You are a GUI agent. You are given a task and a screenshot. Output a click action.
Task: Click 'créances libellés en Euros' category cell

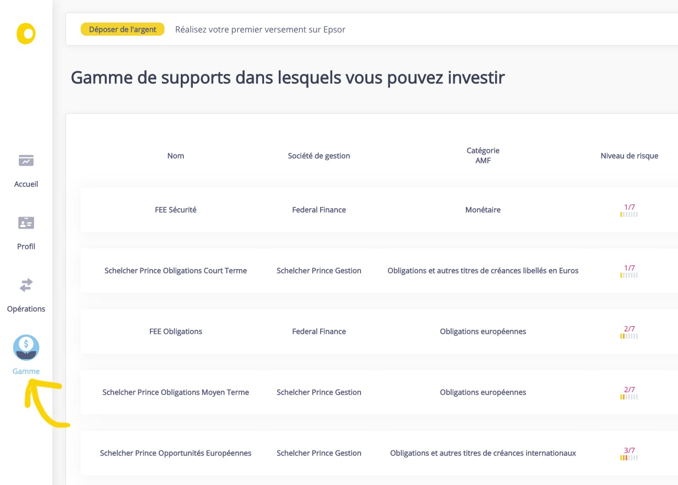pos(483,271)
